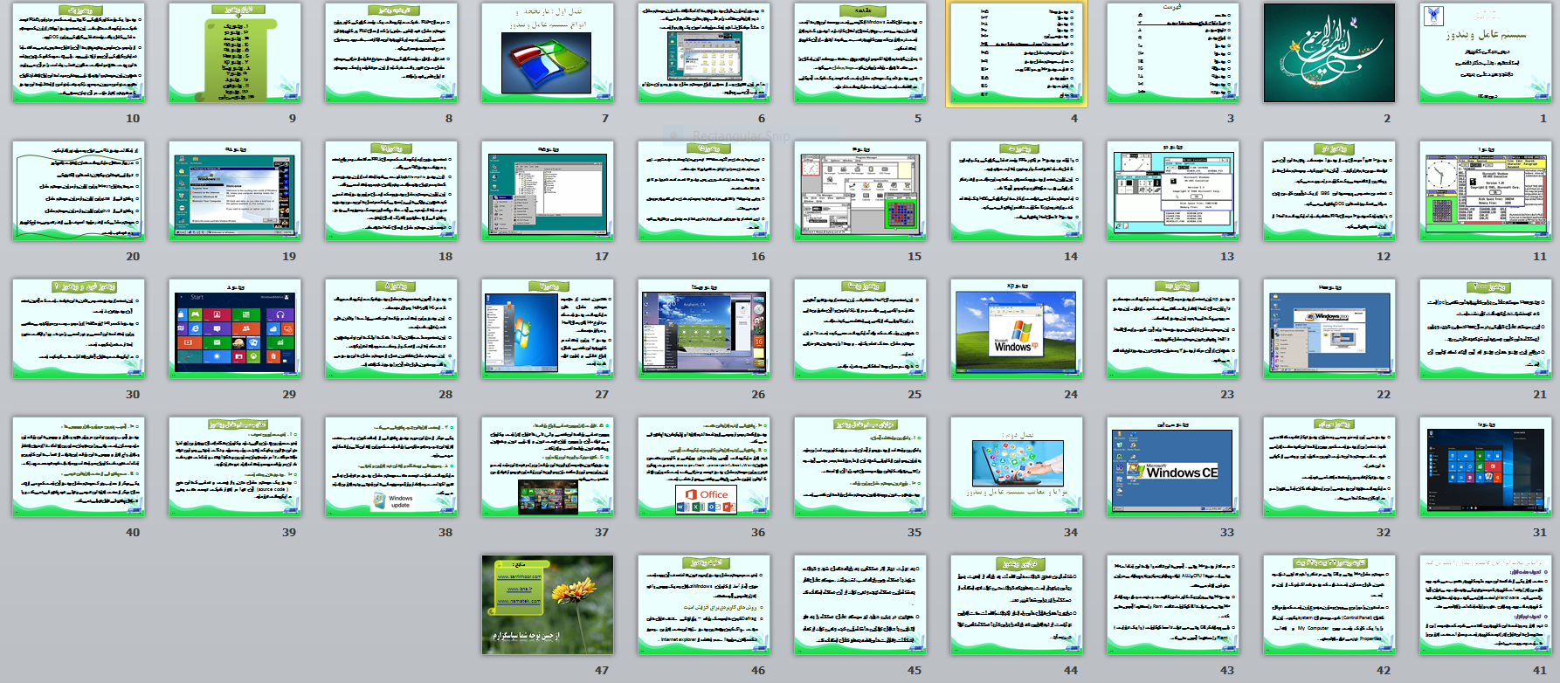This screenshot has height=683, width=1560.
Task: Click slide 26 showing the Vista desktop
Action: (703, 328)
